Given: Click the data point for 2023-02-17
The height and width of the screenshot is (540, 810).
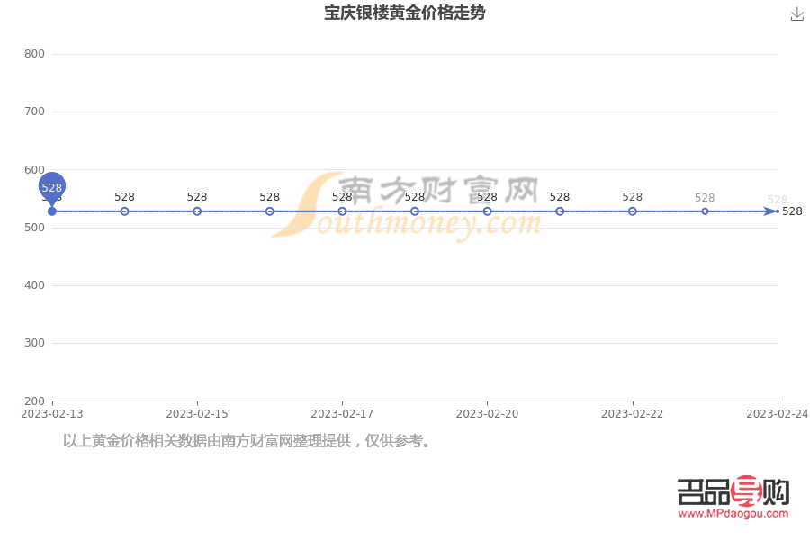Looking at the screenshot, I should click(341, 211).
